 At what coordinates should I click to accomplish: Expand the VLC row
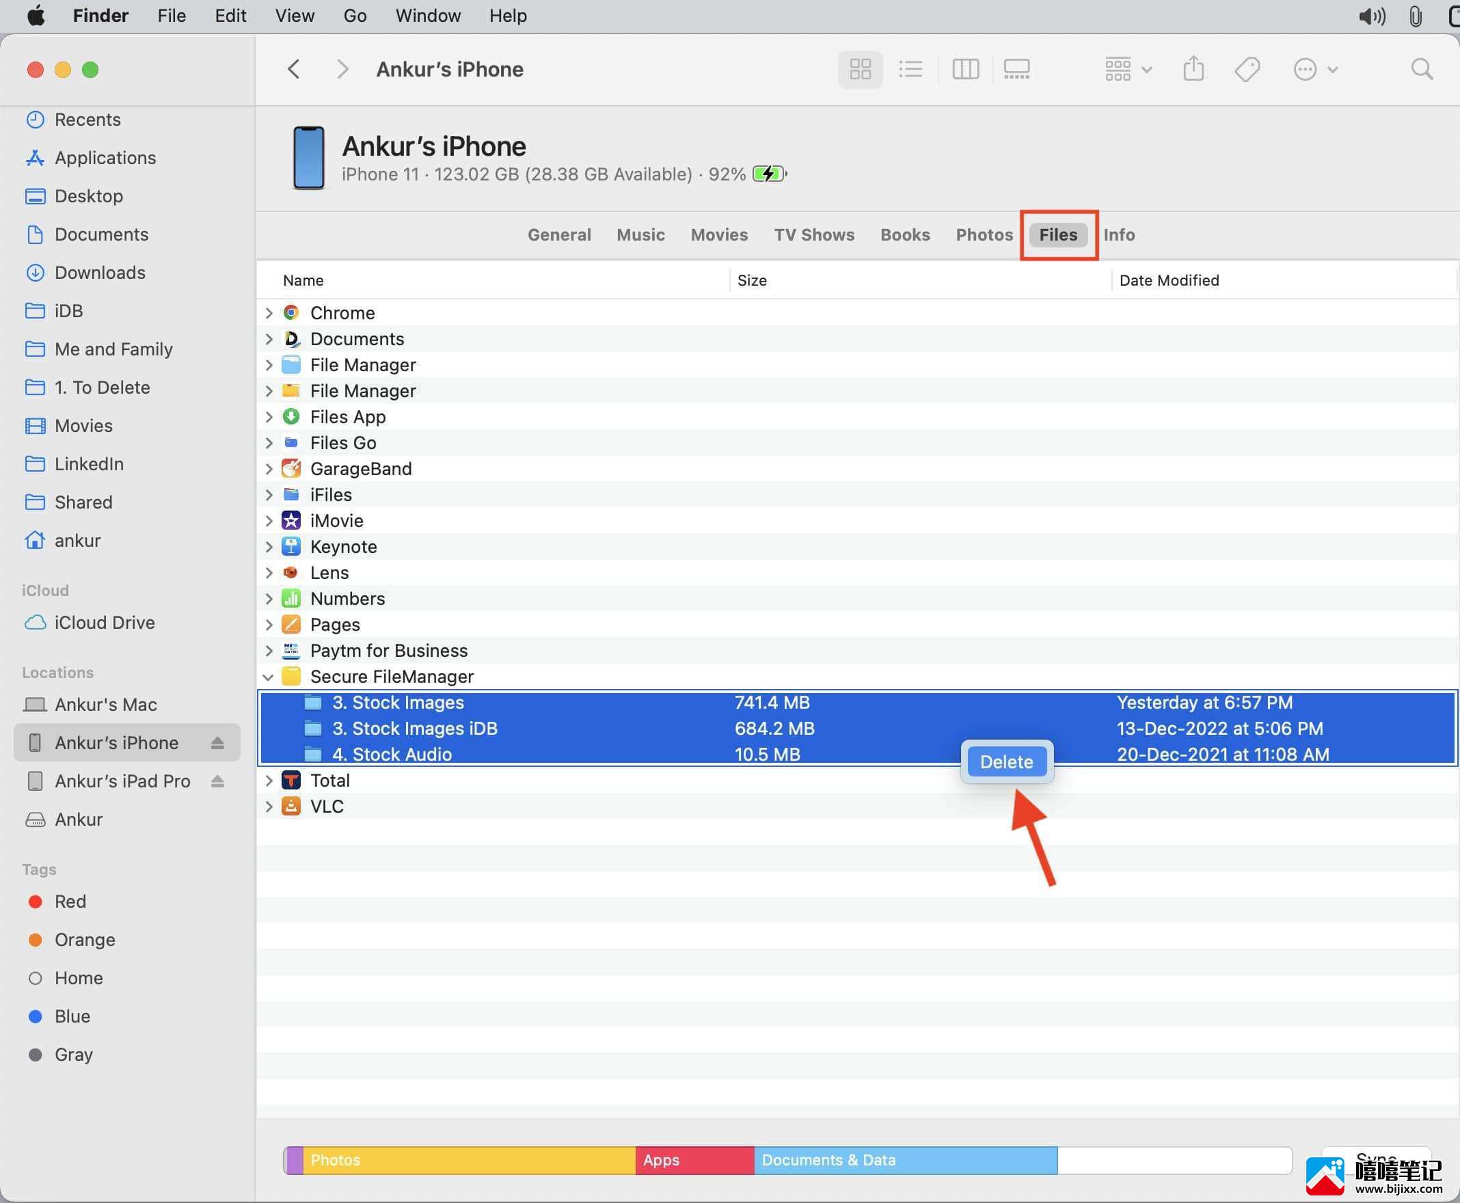[x=269, y=807]
